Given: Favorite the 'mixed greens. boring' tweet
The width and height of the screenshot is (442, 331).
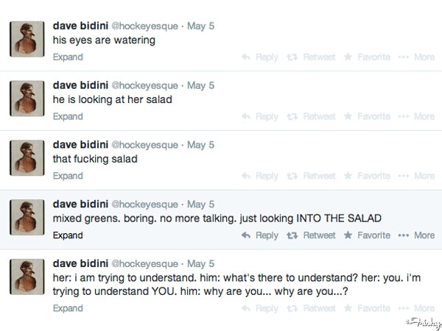Looking at the screenshot, I should (x=367, y=235).
